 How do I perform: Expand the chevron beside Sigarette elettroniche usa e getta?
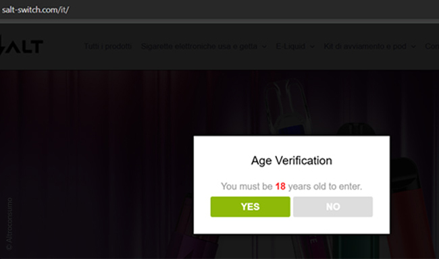coord(264,47)
